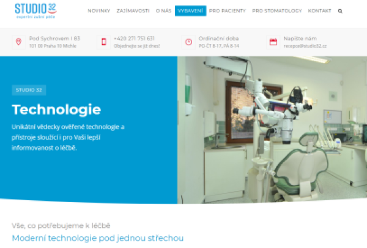Open the search magnifier icon in navigation
The image size is (367, 248).
[340, 11]
